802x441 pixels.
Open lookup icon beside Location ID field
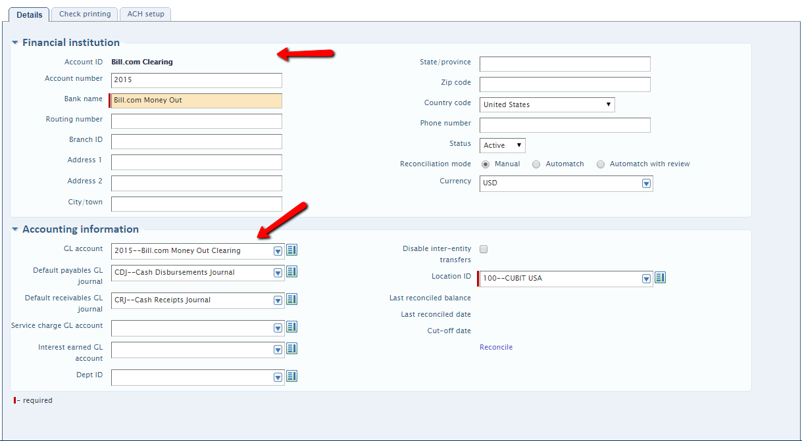[x=661, y=277]
